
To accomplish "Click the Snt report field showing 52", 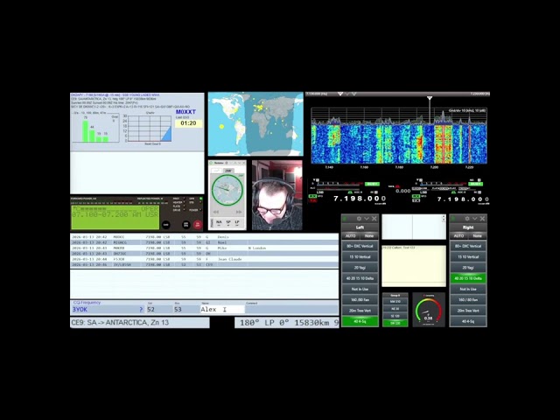I will tap(159, 309).
